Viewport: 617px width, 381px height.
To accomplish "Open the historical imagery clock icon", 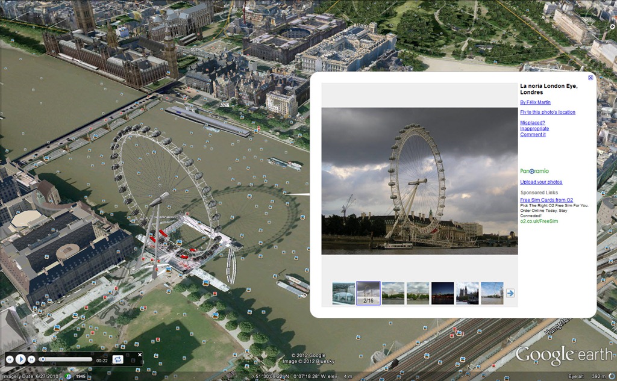I will coord(68,376).
